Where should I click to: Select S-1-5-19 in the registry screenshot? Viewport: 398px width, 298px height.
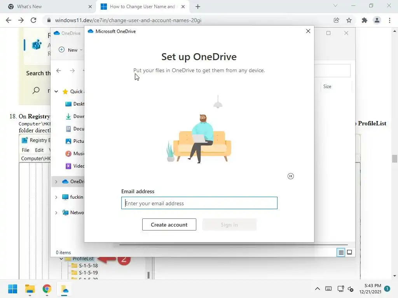click(88, 273)
